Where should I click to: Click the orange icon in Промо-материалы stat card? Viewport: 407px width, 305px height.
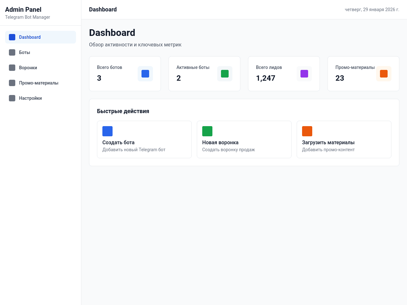(384, 74)
